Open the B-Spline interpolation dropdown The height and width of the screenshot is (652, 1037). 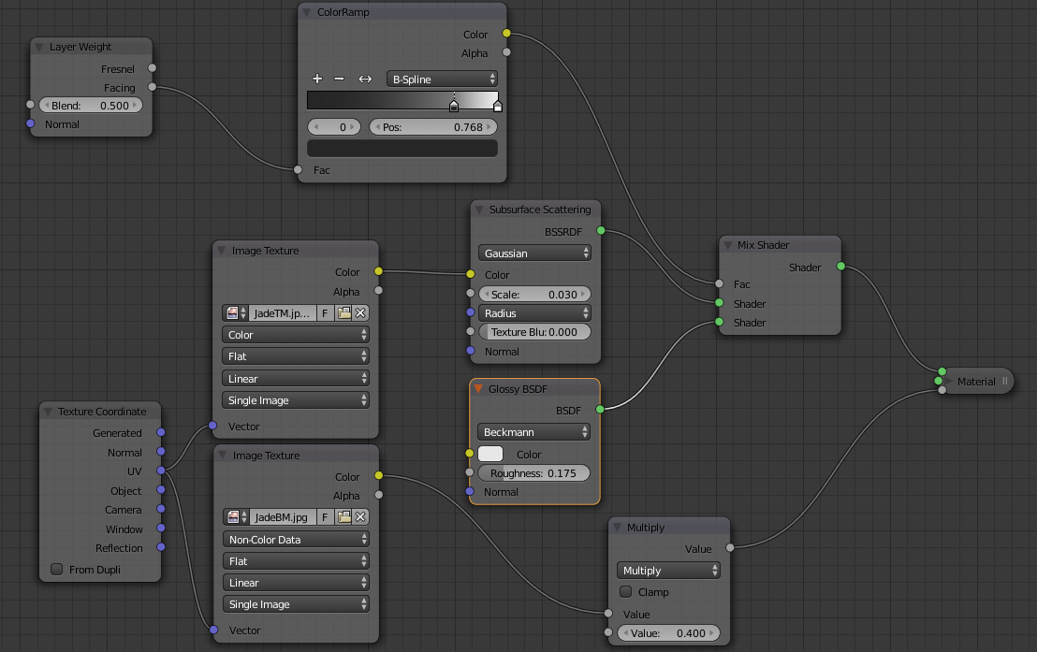coord(443,80)
